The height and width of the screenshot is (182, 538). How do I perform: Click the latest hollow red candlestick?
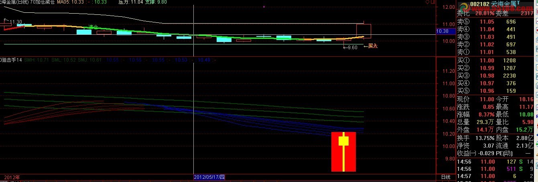pos(363,30)
